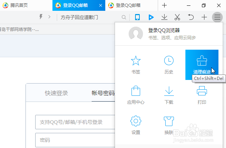Image resolution: width=226 pixels, height=148 pixels.
Task: Open Downloads (下载) in the menu panel
Action: pyautogui.click(x=169, y=95)
